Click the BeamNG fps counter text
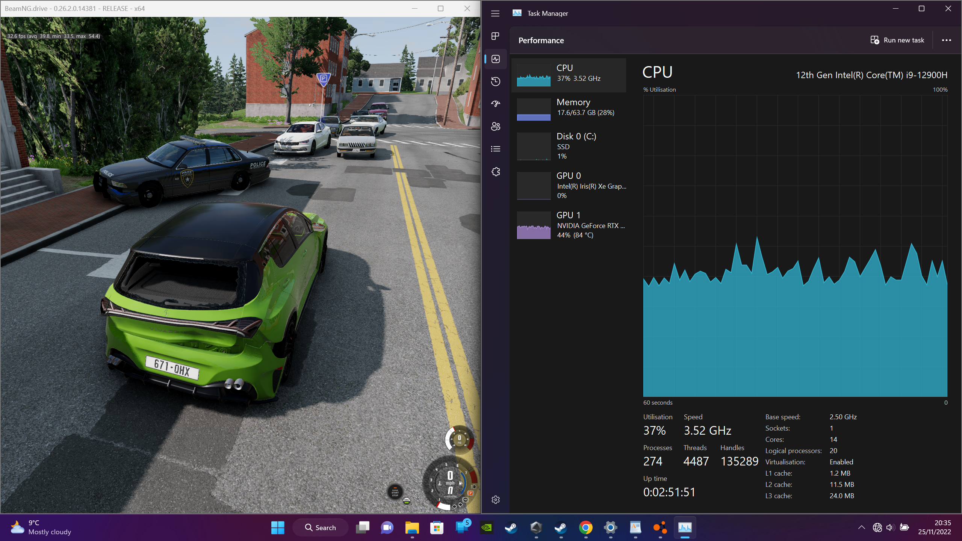This screenshot has width=962, height=541. pos(53,36)
